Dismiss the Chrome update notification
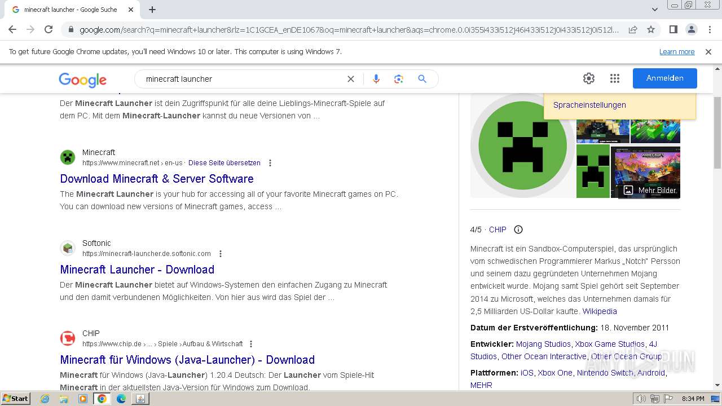Screen dimensions: 722x406 pos(708,51)
